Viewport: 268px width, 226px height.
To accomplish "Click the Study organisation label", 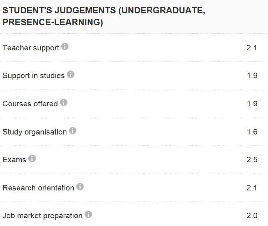I will coord(35,132).
